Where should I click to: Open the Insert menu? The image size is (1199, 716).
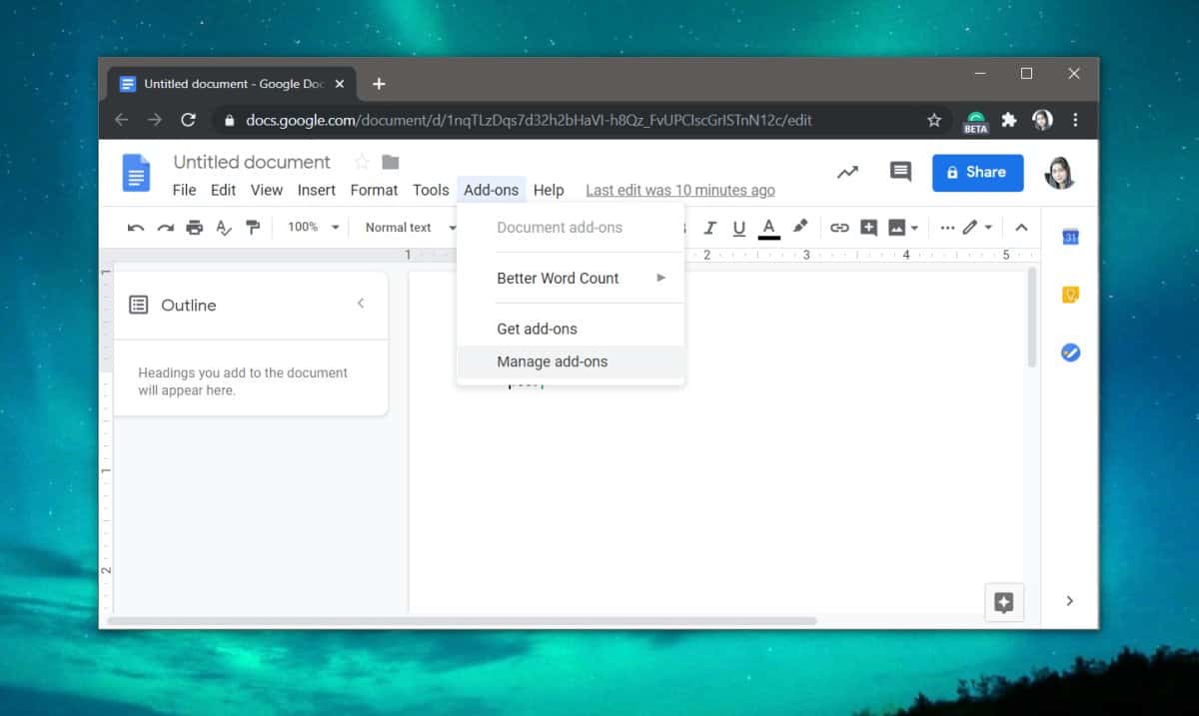point(317,190)
